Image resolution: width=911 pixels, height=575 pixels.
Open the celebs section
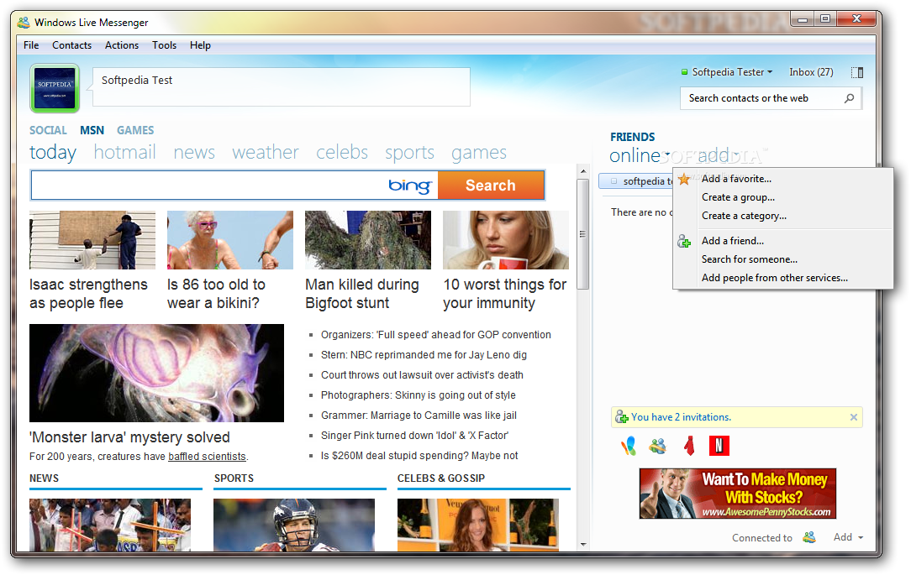point(342,153)
